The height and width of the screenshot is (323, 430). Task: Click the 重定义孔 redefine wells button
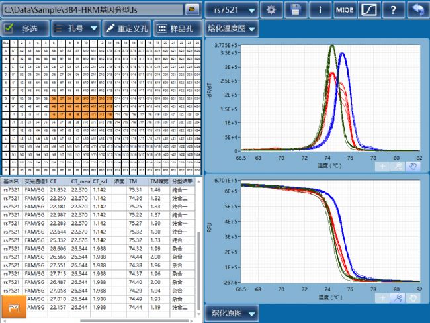click(127, 29)
